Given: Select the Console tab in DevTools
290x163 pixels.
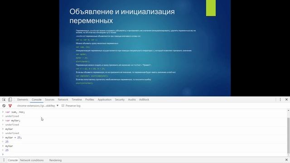Looking at the screenshot, I should (x=37, y=100).
